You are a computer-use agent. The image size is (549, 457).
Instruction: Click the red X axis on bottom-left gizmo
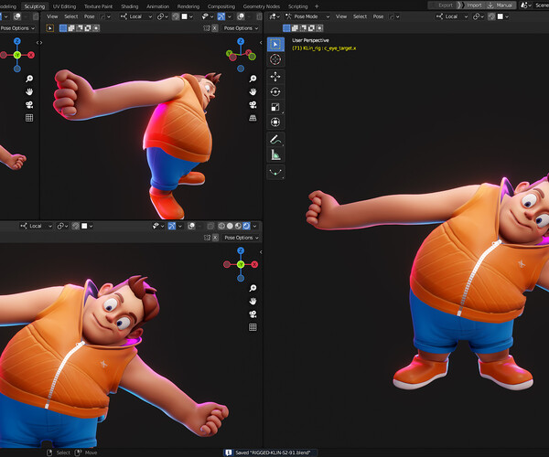[254, 264]
